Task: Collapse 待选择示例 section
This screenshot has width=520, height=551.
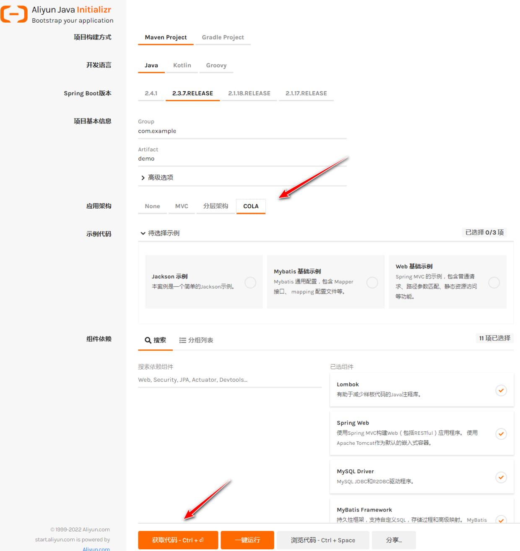Action: pos(160,233)
